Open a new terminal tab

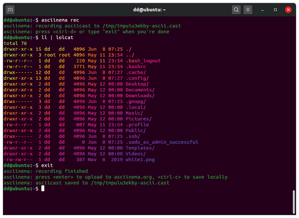(10, 10)
